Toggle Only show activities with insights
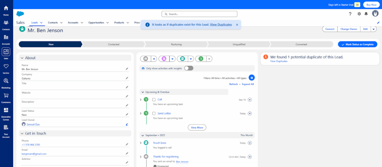The image size is (382, 167). point(188,68)
